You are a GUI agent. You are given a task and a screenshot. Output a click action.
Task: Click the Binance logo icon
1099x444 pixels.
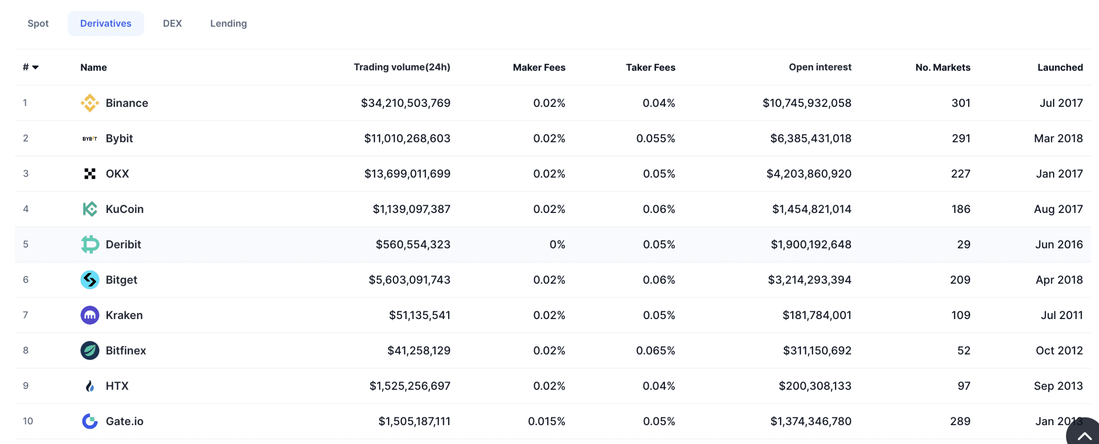[90, 103]
